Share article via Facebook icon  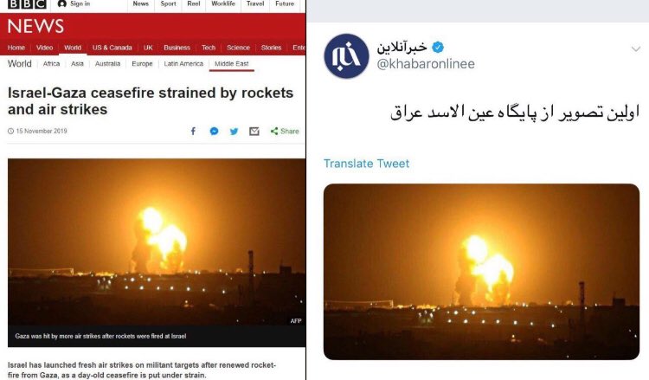193,132
